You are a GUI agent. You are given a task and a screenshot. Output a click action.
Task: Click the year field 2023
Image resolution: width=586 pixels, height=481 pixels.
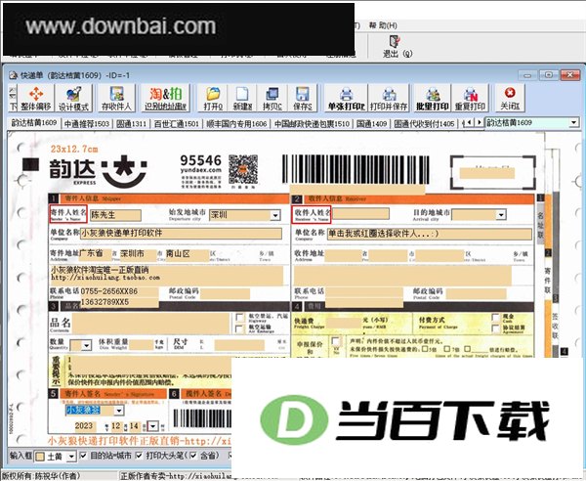84,426
